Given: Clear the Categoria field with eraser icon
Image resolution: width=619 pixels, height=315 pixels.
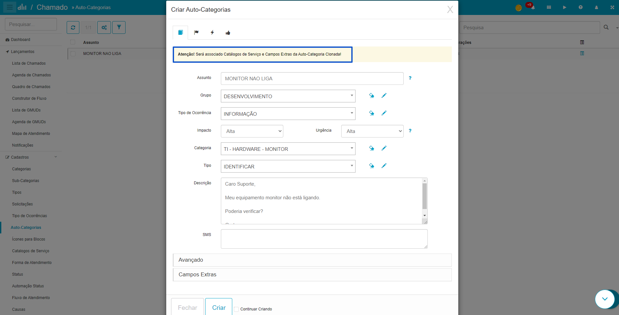Looking at the screenshot, I should point(371,148).
